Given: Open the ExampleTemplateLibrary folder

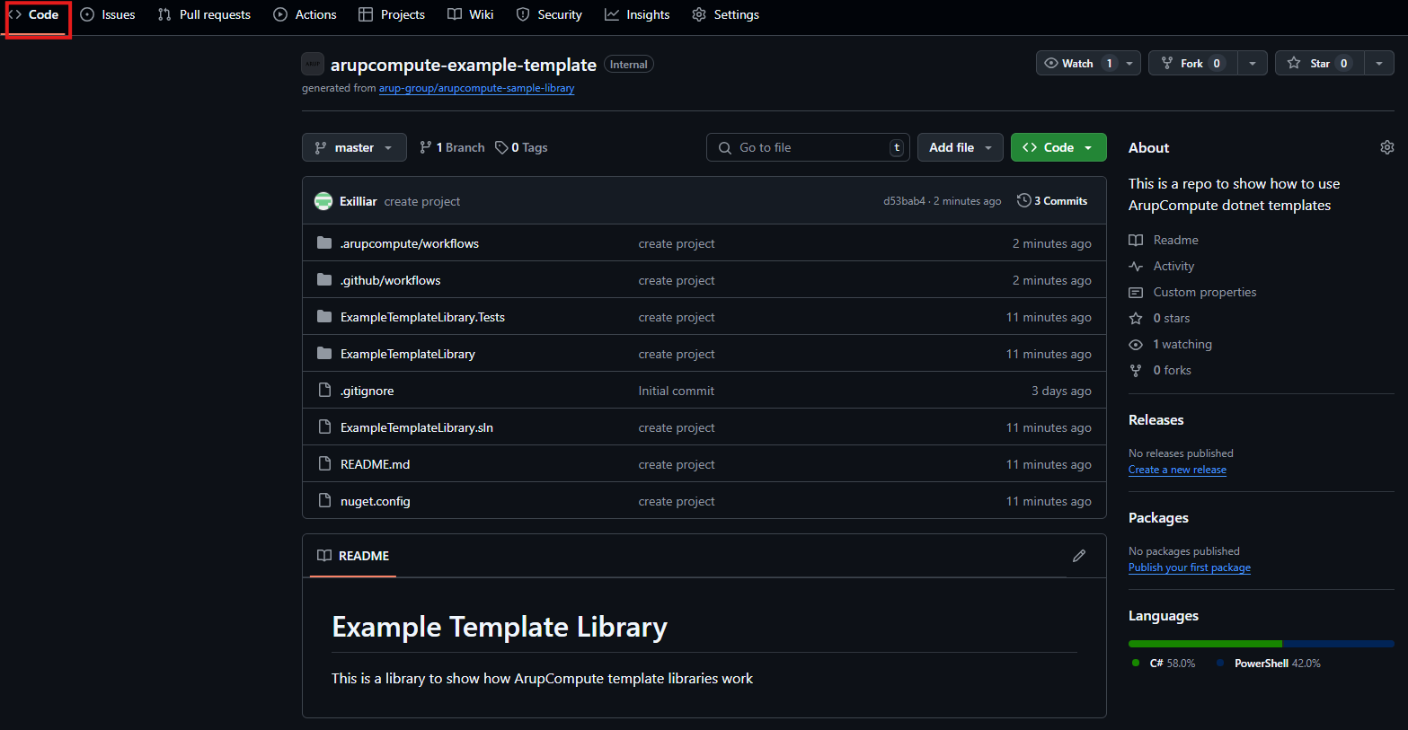Looking at the screenshot, I should tap(407, 354).
